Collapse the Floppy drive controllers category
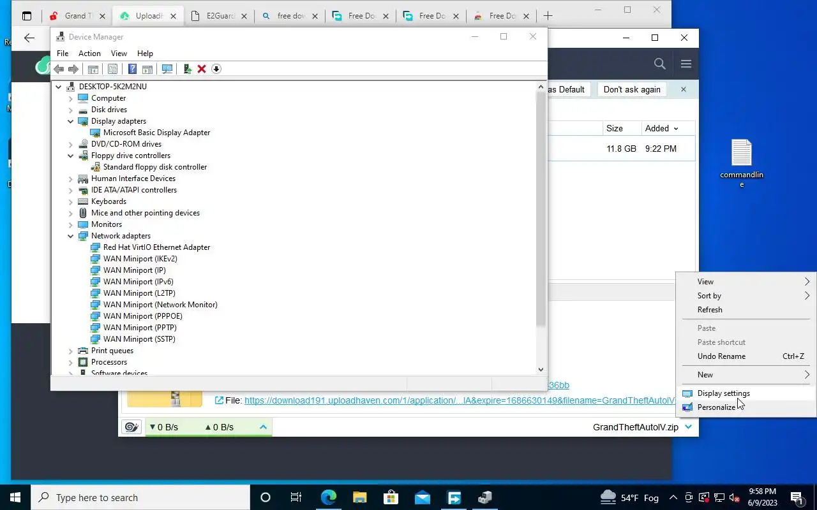The image size is (817, 510). (71, 156)
